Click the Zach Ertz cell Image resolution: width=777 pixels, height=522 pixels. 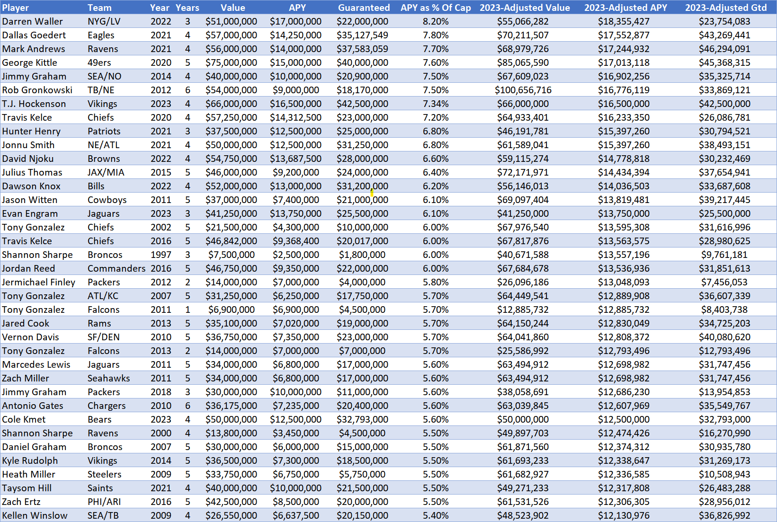pos(21,502)
